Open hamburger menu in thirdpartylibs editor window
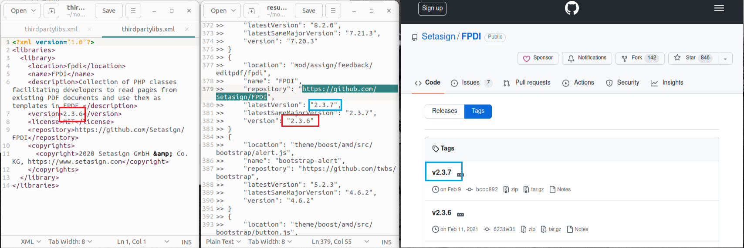Screen dimensions: 744x248 pos(133,11)
